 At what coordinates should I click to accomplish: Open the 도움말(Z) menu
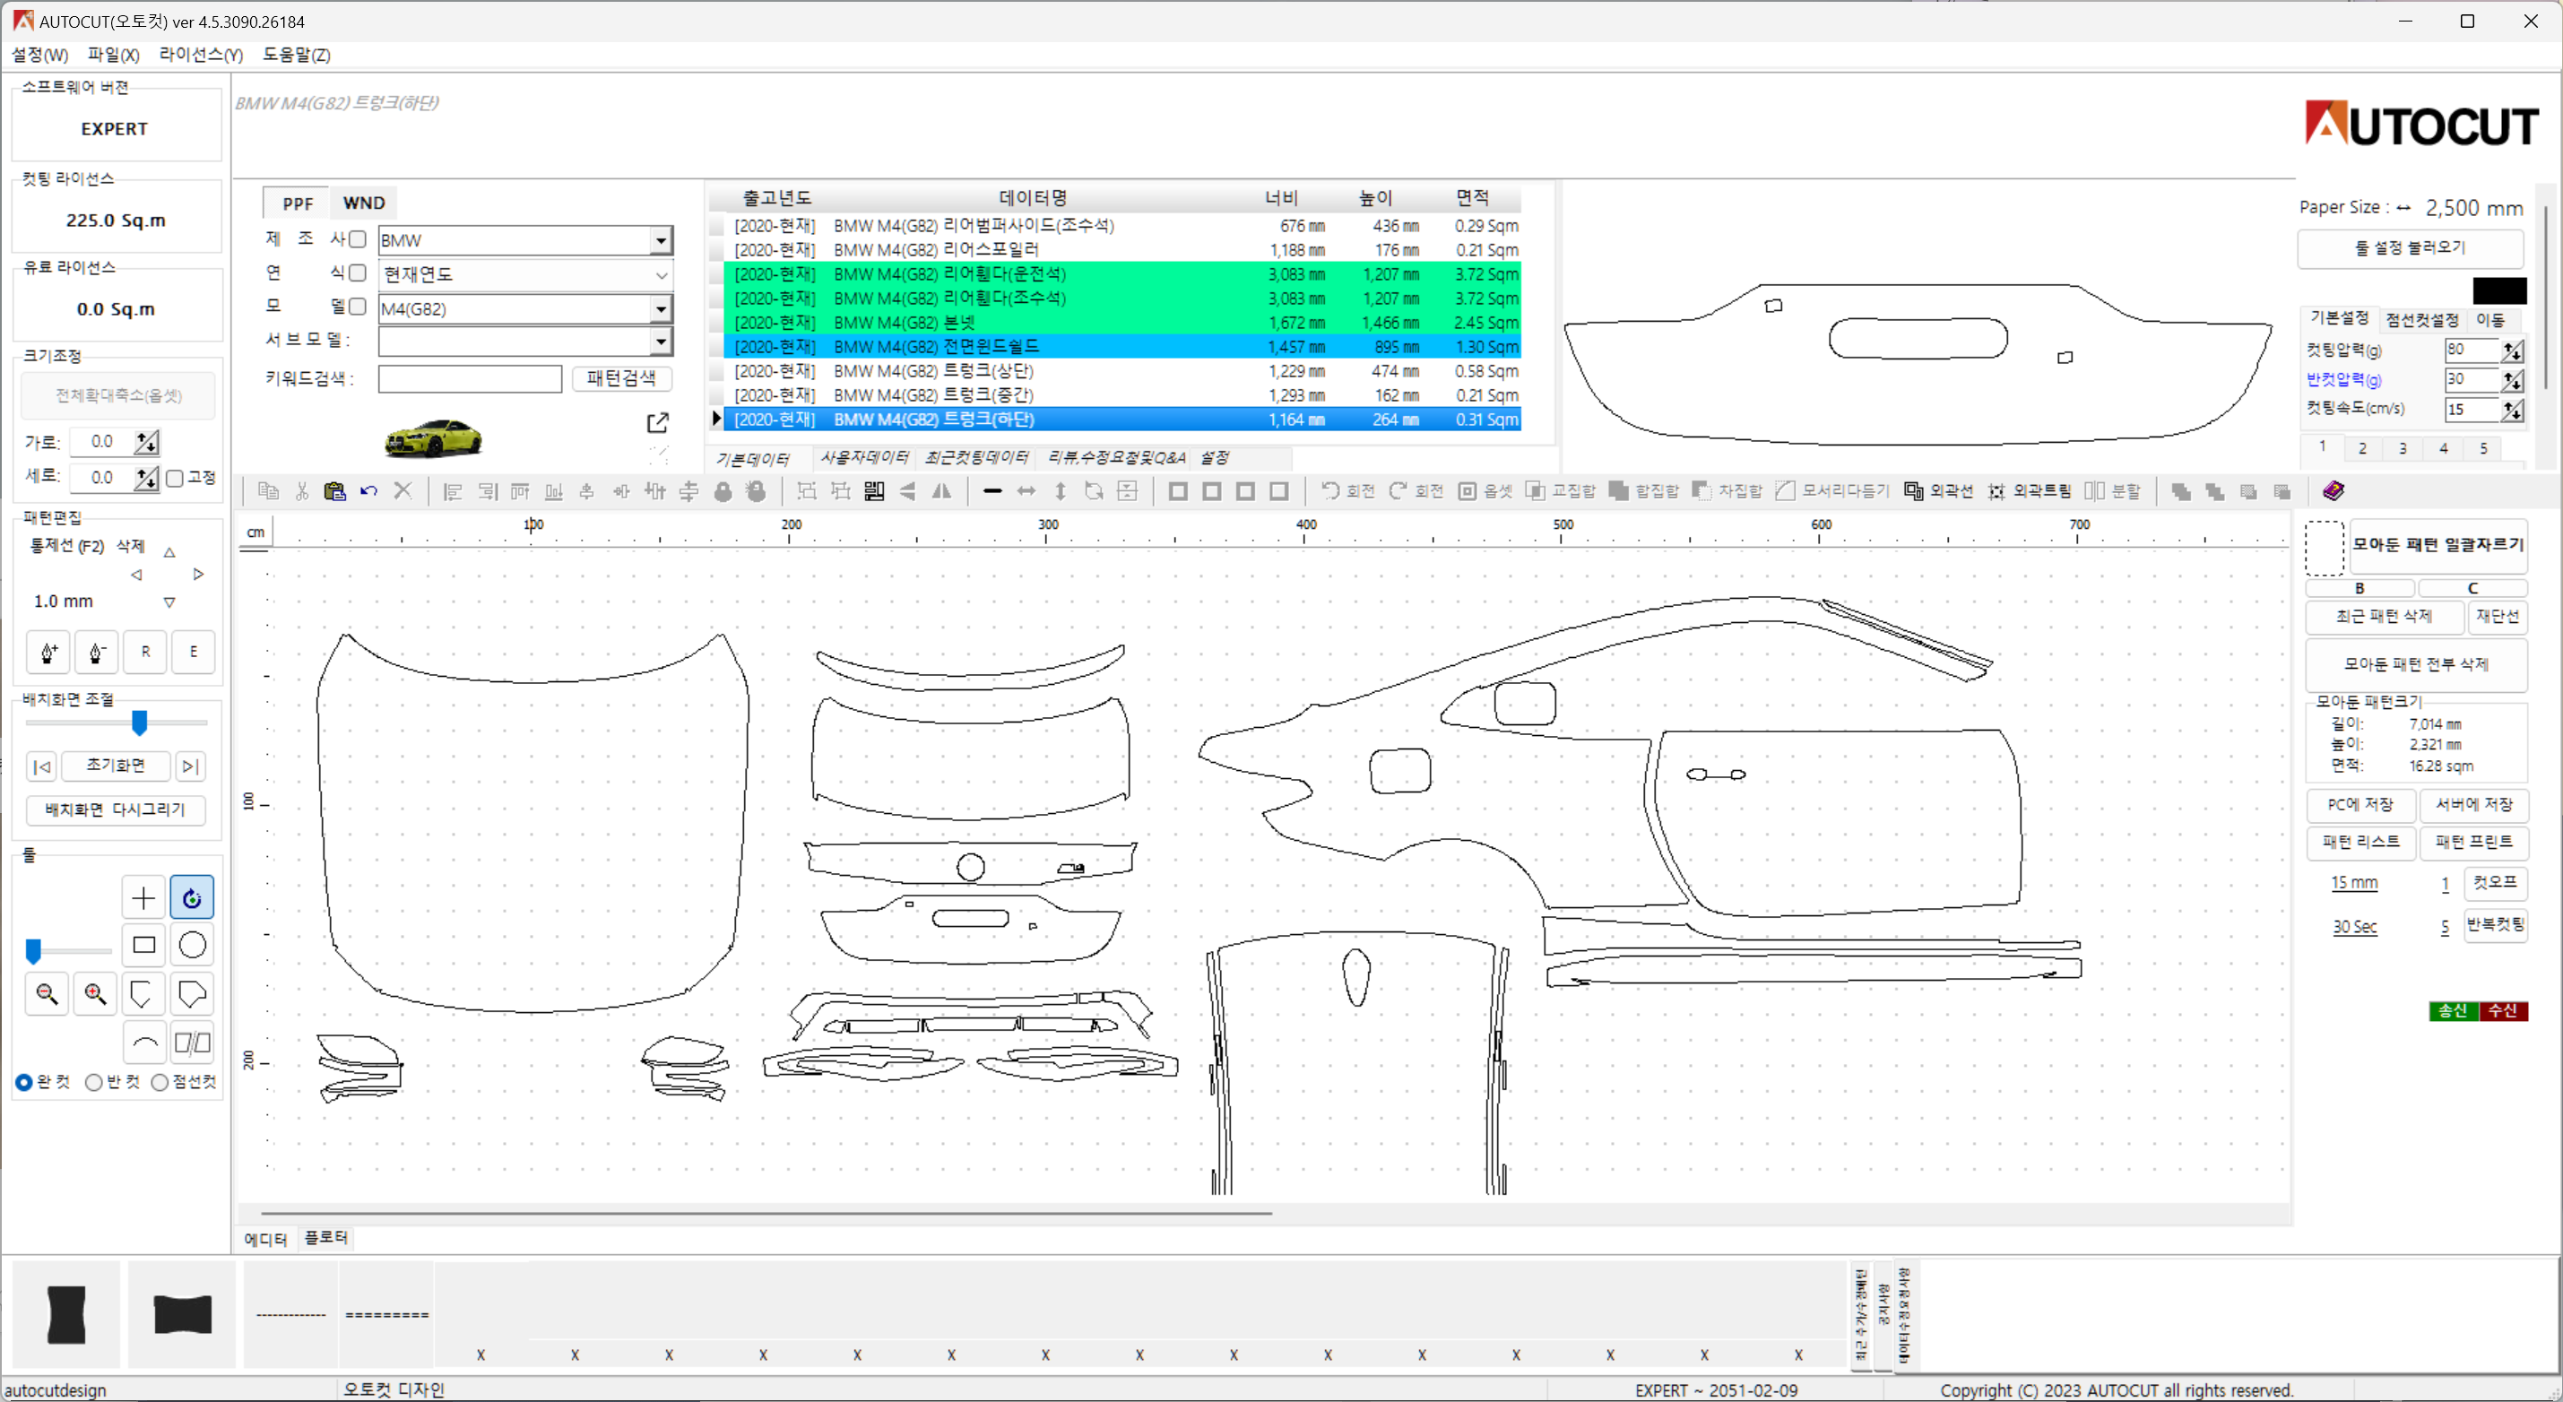(297, 55)
